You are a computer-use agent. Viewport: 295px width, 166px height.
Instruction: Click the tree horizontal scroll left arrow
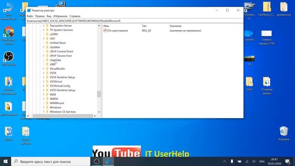[x=28, y=116]
